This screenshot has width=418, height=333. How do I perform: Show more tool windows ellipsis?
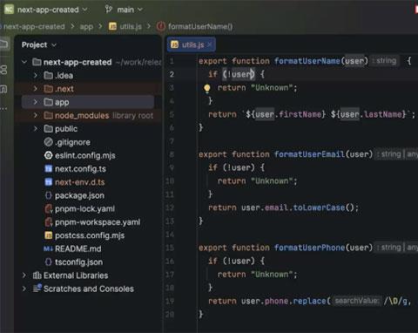point(3,109)
